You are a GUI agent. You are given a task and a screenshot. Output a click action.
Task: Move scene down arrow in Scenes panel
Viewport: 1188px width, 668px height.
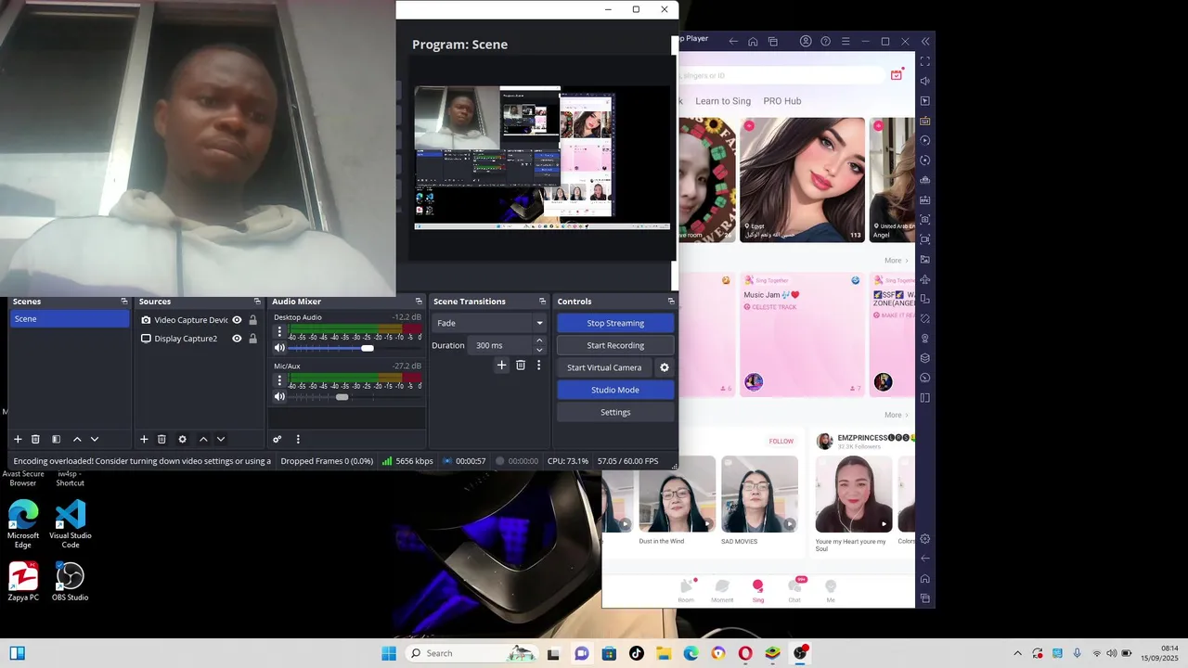(x=94, y=439)
